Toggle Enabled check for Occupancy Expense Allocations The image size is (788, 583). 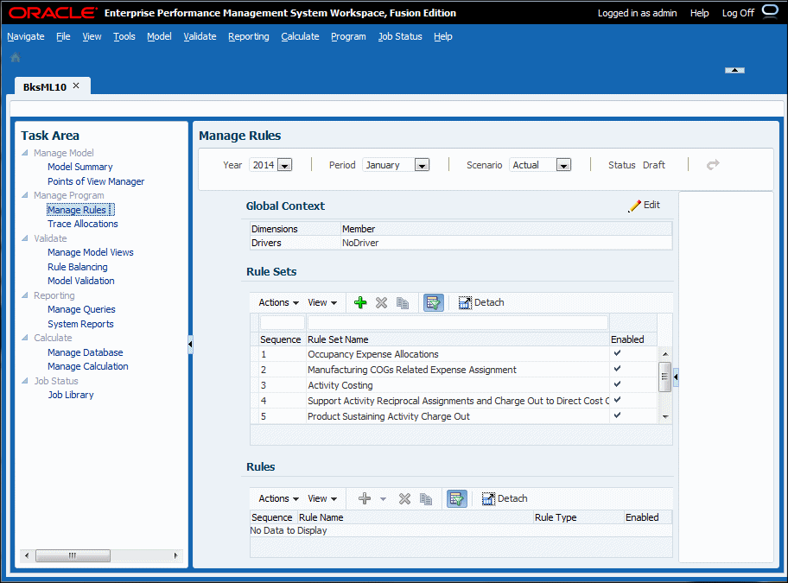[x=617, y=353]
